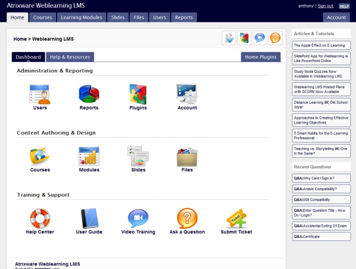Open SlidePoint App for Weblearning article

pos(321,58)
